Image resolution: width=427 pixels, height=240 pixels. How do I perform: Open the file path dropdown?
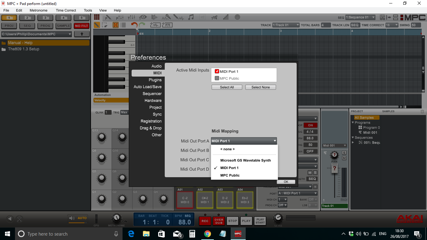[x=37, y=34]
